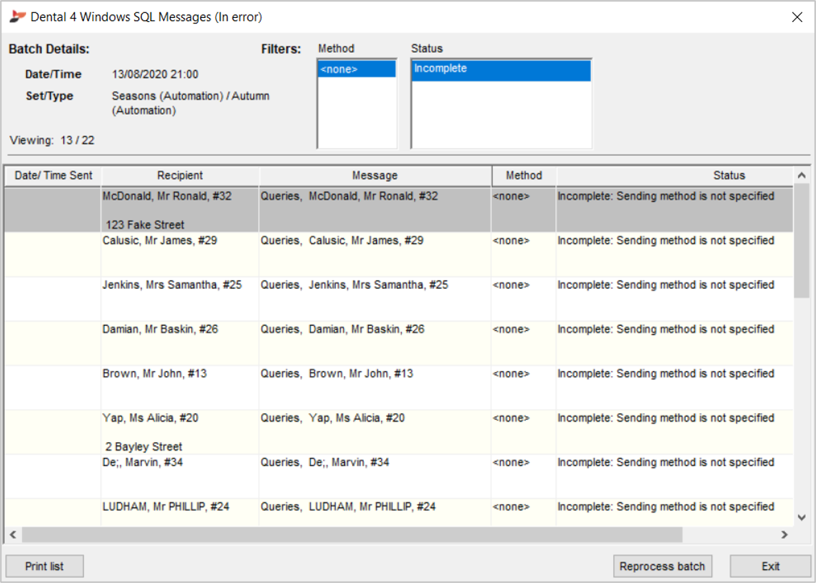Close the SQL Messages window
Screen dimensions: 816x583
797,17
